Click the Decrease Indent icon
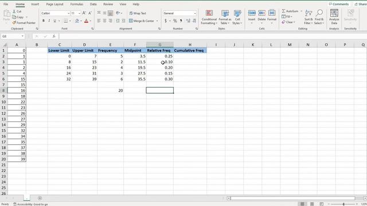The image size is (367, 206). pyautogui.click(x=118, y=21)
